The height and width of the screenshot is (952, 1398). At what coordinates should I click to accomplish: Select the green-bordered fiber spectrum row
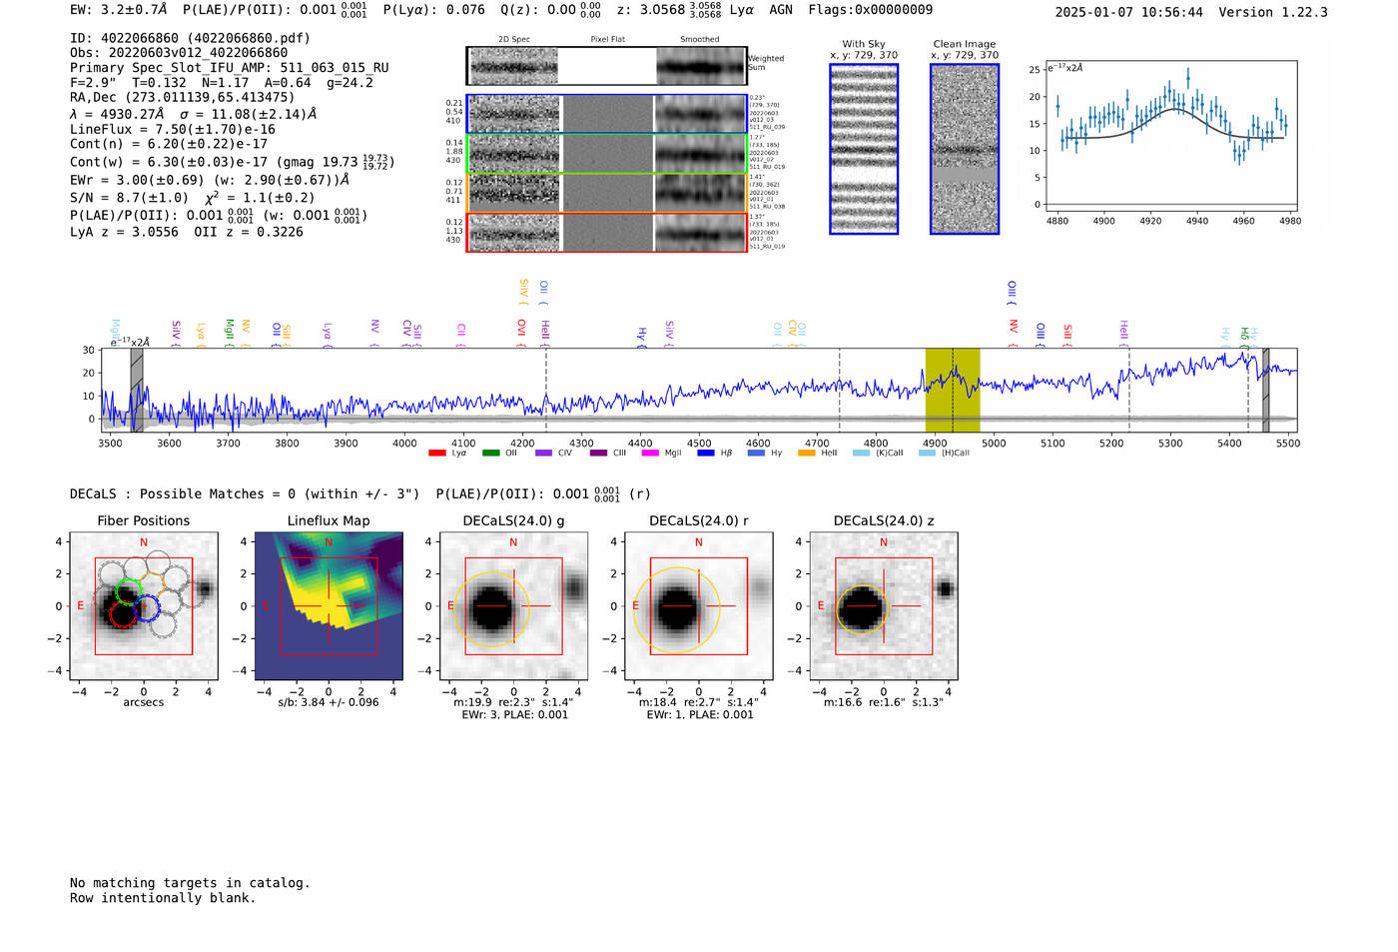pyautogui.click(x=606, y=154)
